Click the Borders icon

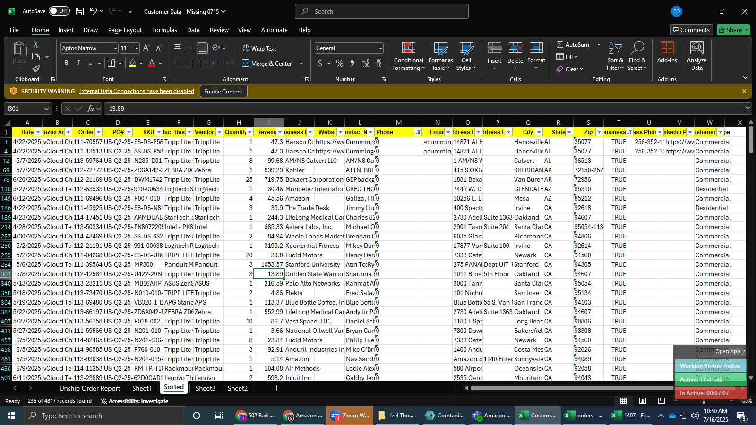(112, 63)
